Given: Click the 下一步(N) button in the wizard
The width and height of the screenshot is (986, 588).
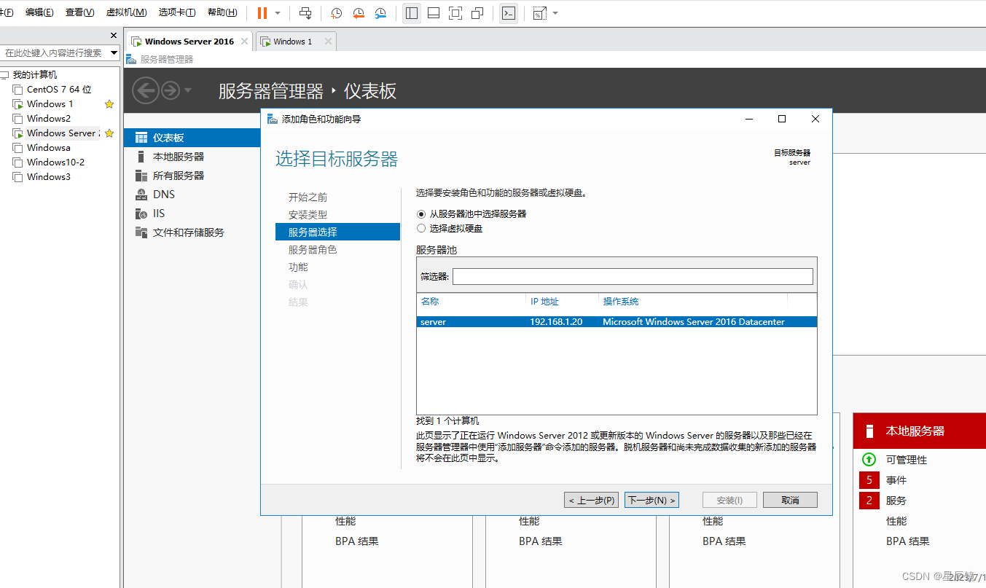Looking at the screenshot, I should 651,500.
